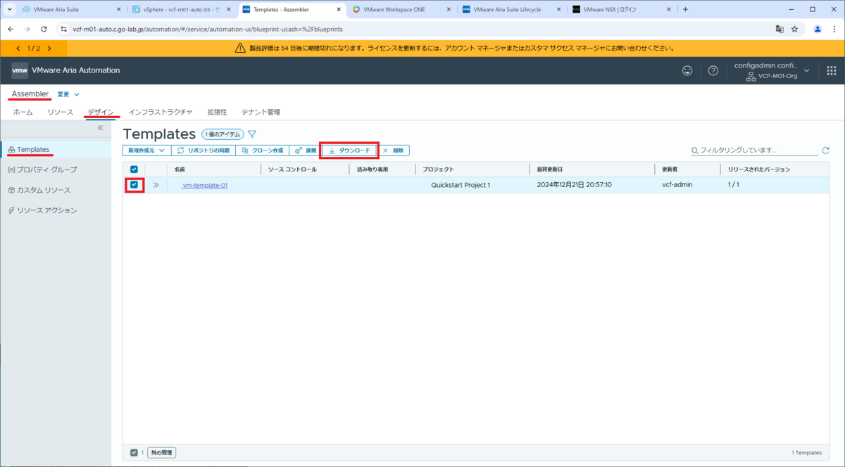Image resolution: width=845 pixels, height=467 pixels.
Task: Open the Assembler 変更 service dropdown
Action: 68,94
